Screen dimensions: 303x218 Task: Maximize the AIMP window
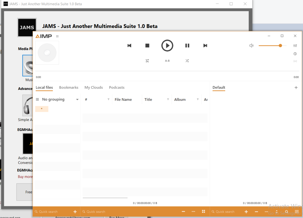coord(282,36)
